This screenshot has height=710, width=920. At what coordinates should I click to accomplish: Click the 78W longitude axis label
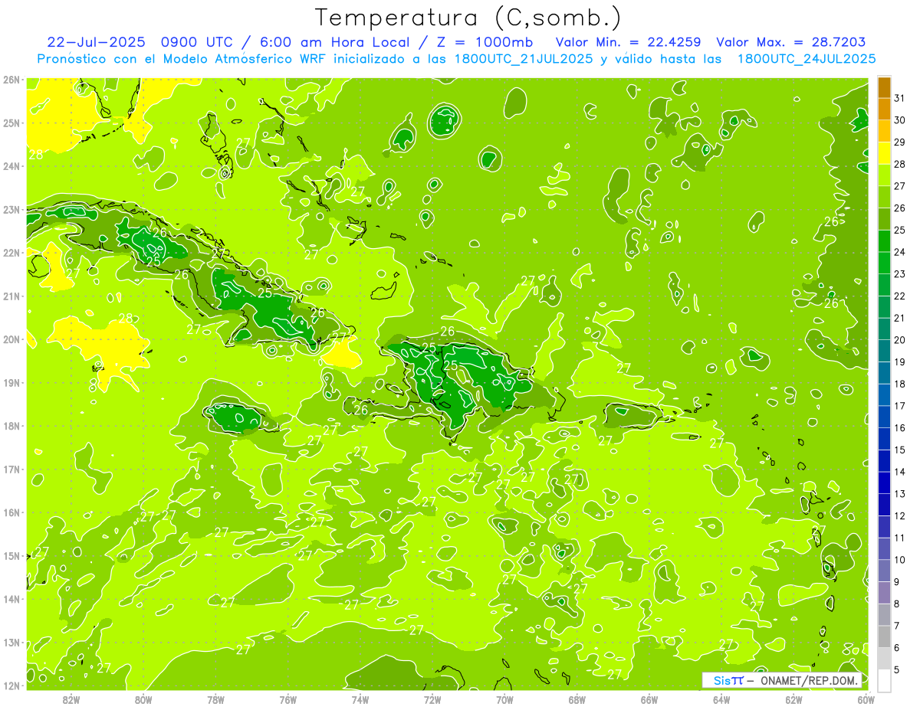215,699
